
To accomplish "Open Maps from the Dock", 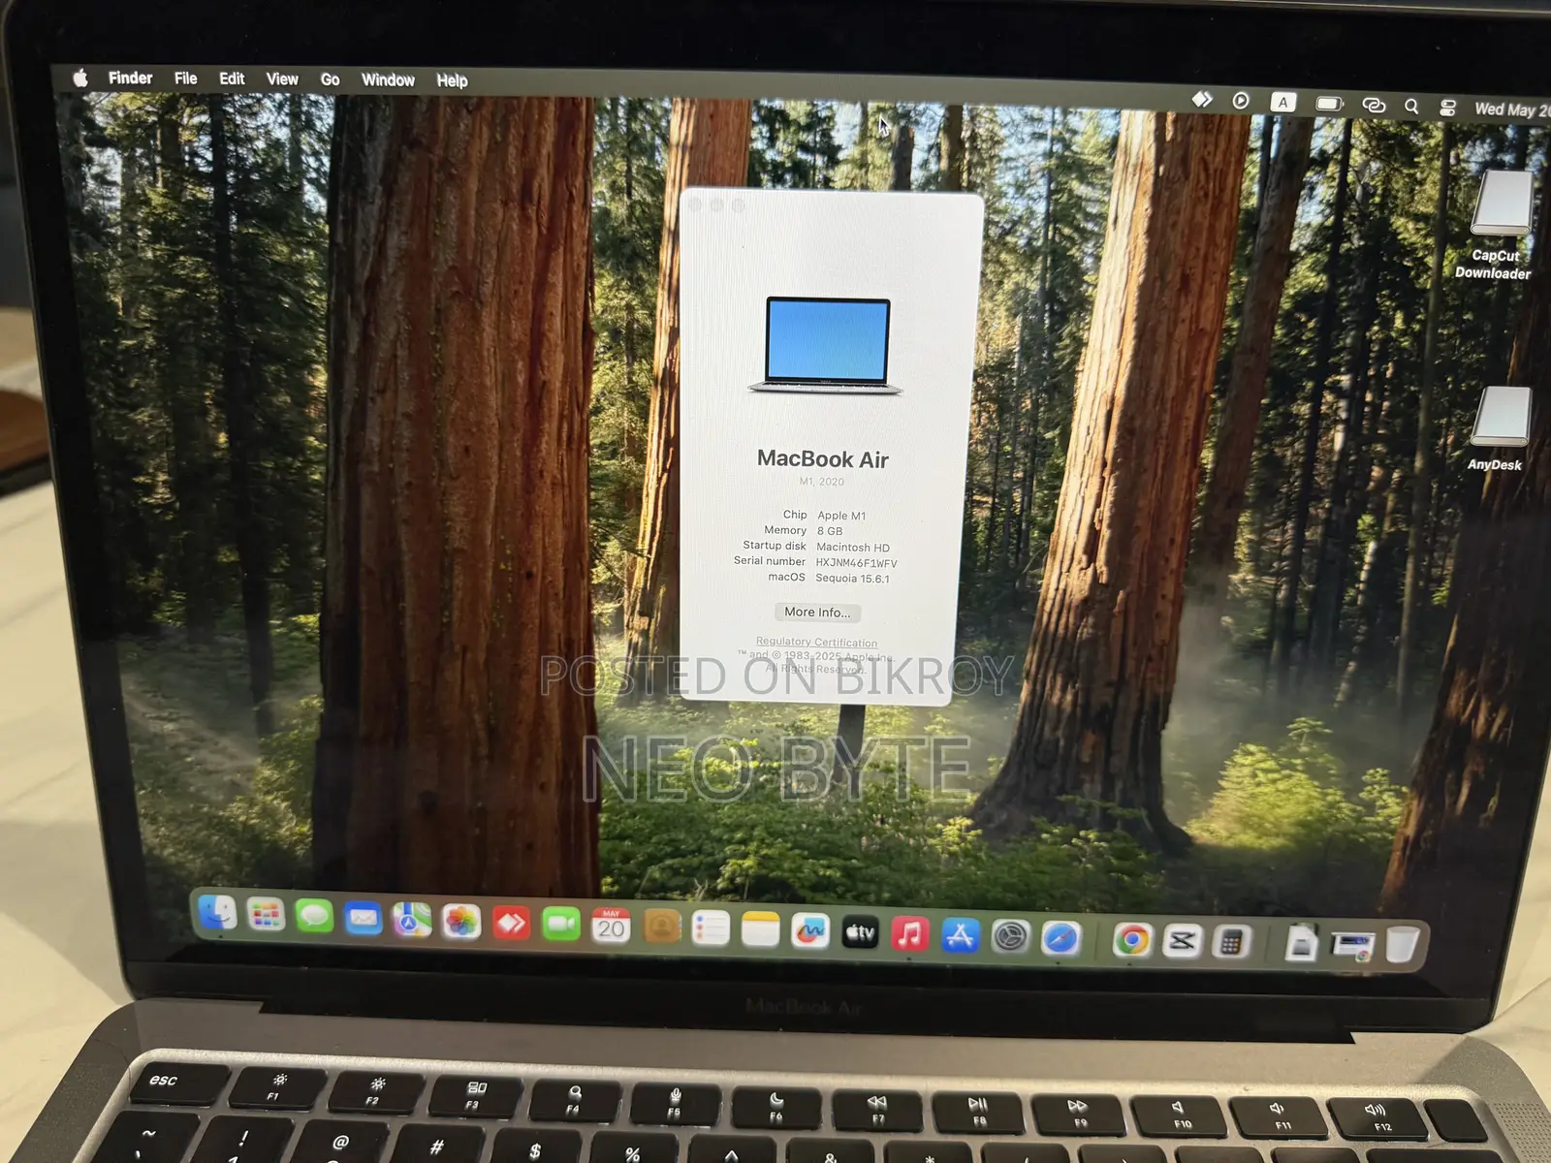I will [412, 920].
